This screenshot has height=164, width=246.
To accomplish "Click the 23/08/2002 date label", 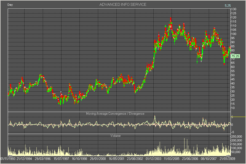I will [135, 159].
